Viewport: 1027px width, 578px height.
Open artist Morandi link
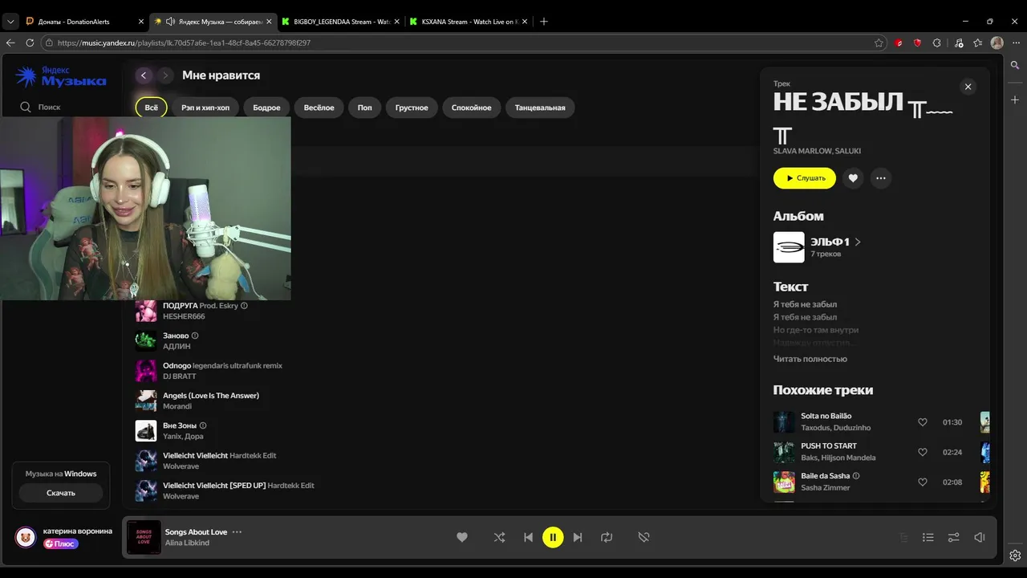(177, 406)
